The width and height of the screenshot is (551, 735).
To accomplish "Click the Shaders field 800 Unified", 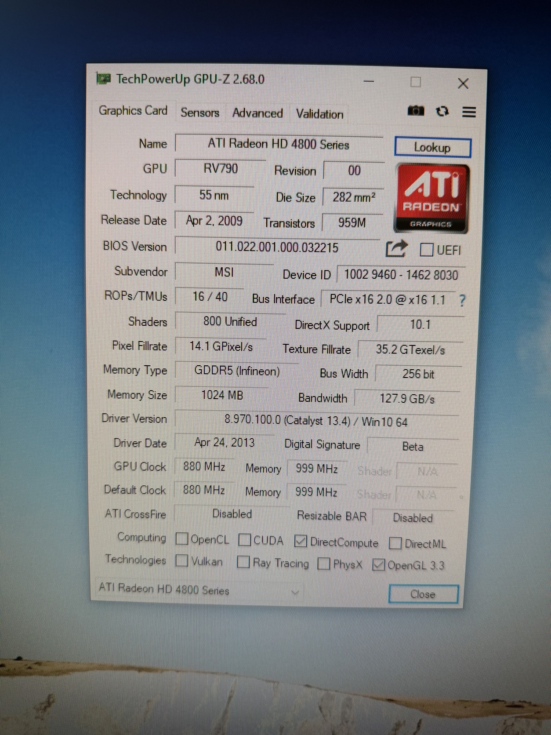I will [x=230, y=321].
